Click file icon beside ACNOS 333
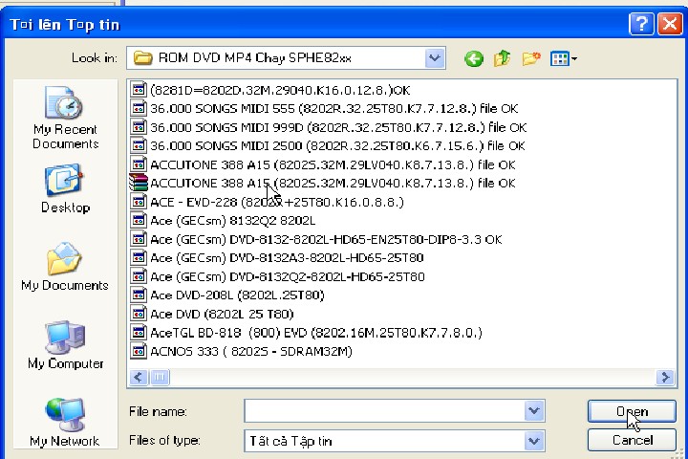688x459 pixels. pos(139,351)
